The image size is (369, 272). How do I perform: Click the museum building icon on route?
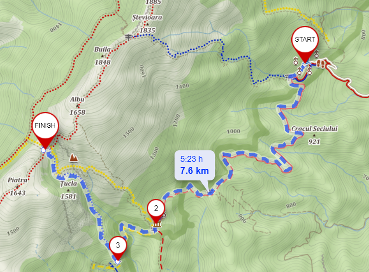point(157,224)
